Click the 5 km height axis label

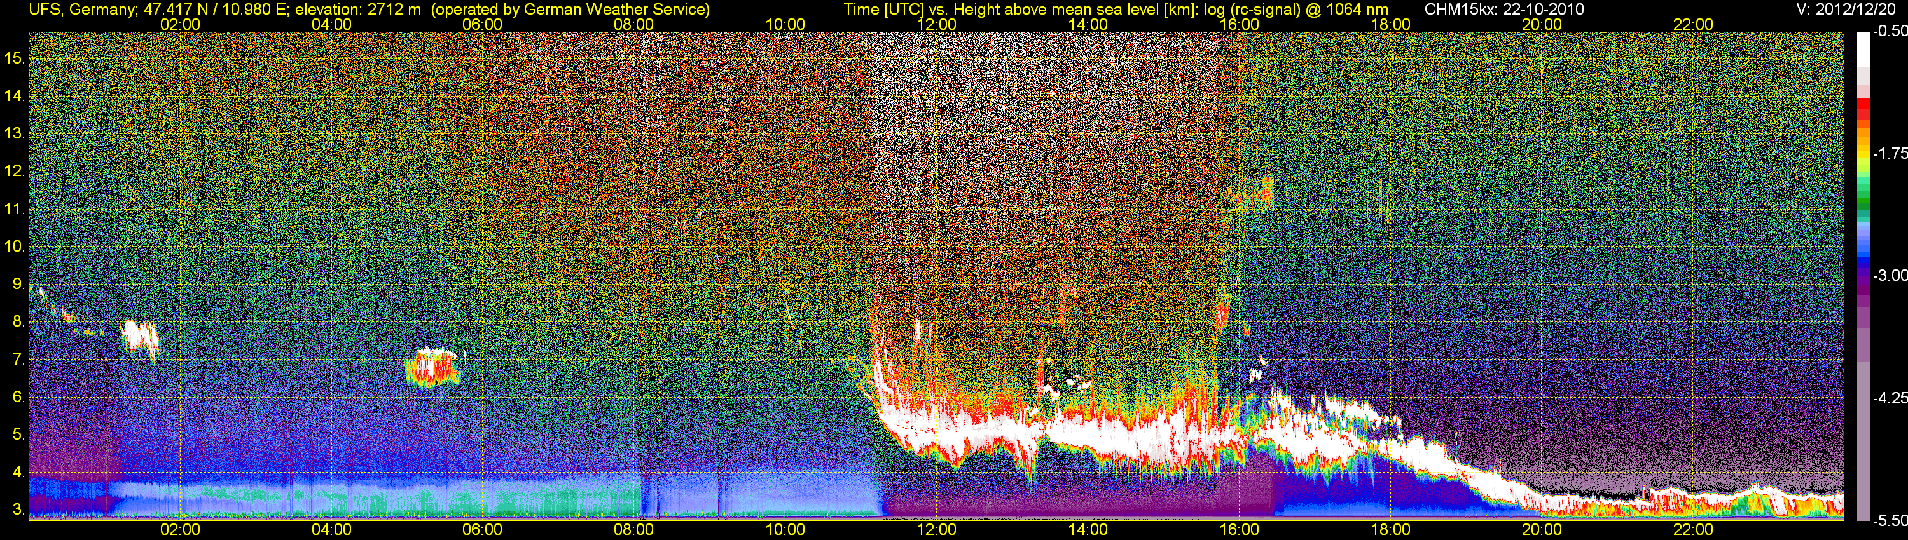[18, 435]
